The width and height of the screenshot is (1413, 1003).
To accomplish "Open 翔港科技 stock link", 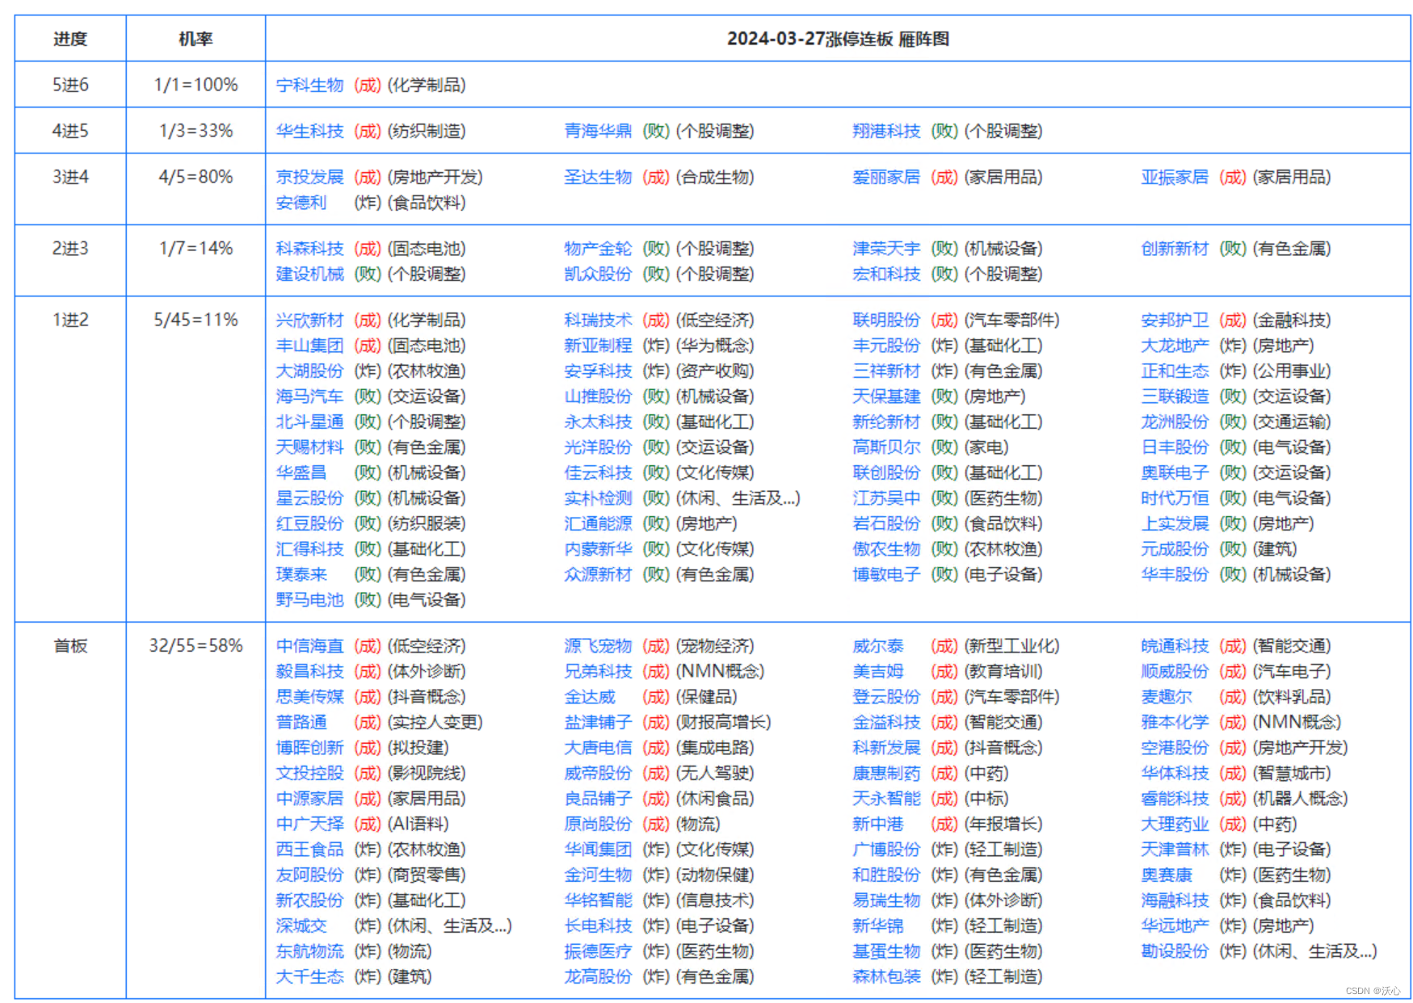I will pyautogui.click(x=886, y=131).
